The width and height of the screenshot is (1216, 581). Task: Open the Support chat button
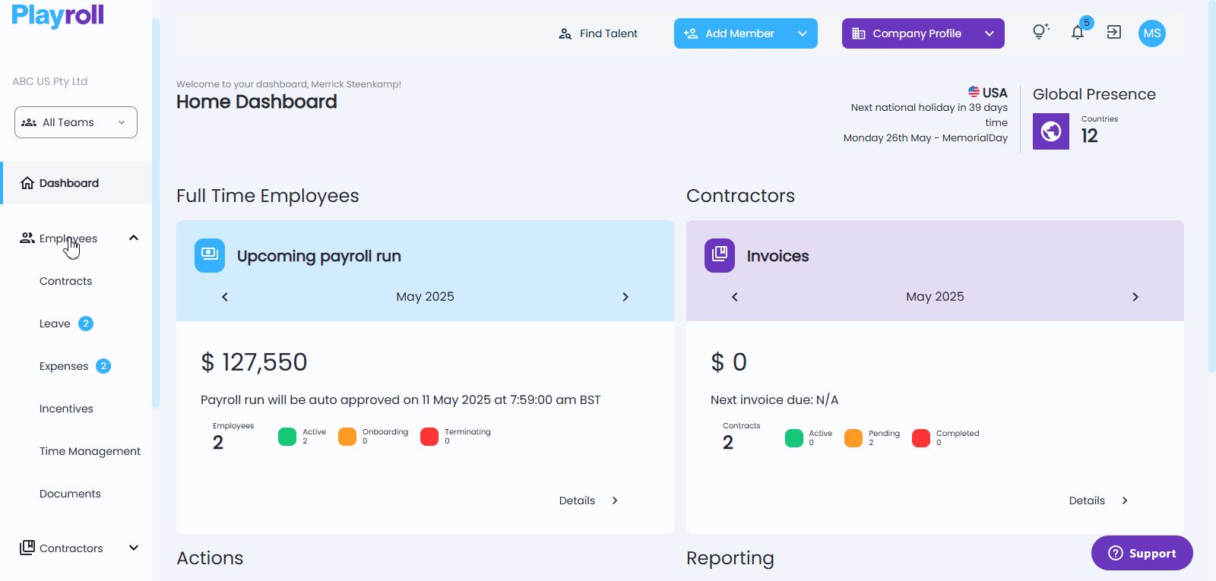point(1142,553)
